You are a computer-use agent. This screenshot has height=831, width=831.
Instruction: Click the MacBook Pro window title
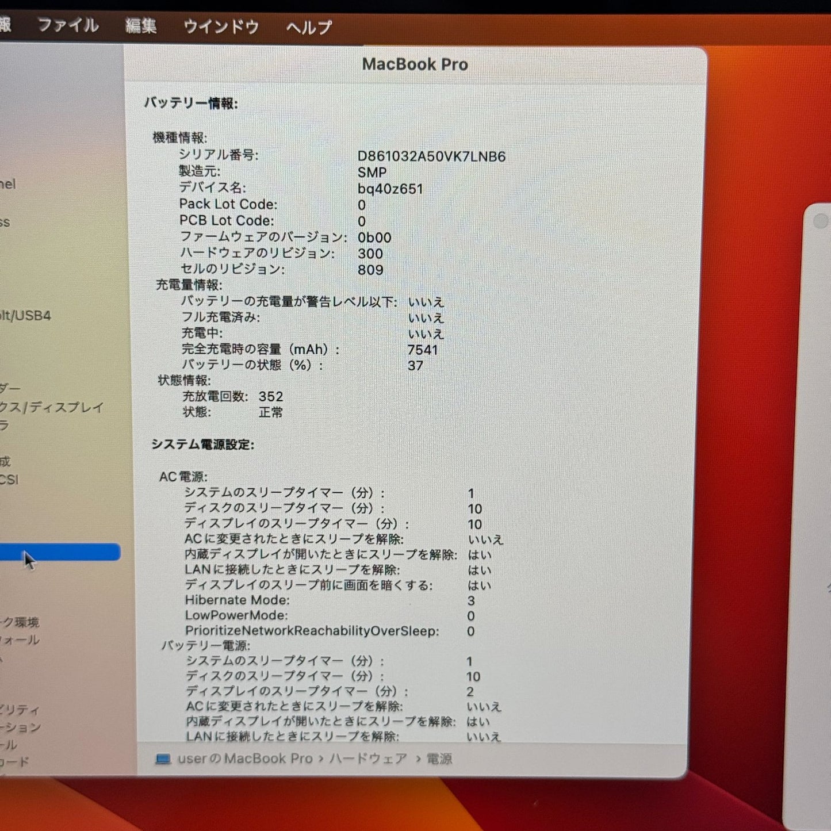click(x=415, y=64)
